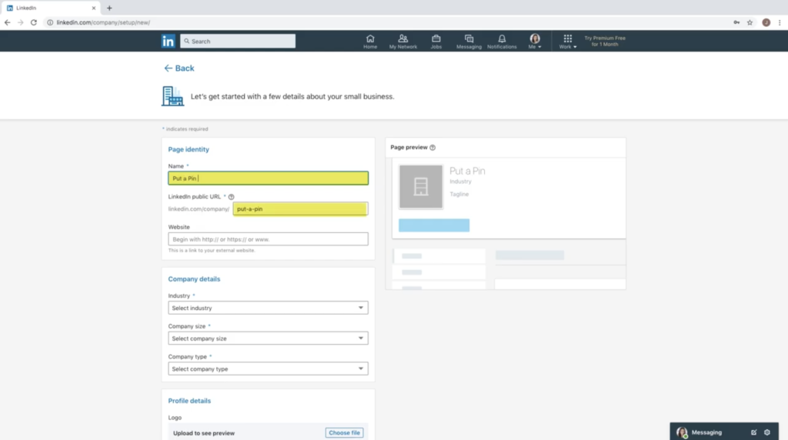The width and height of the screenshot is (788, 440).
Task: Click the password key icon in address bar
Action: pos(736,22)
